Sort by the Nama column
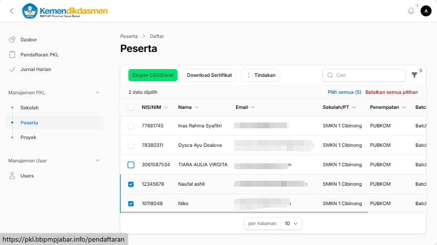Screen dimensions: 437x245 (188, 107)
